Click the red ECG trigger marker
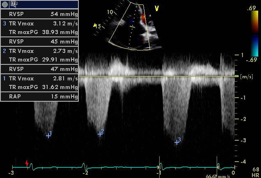 (x=27, y=164)
